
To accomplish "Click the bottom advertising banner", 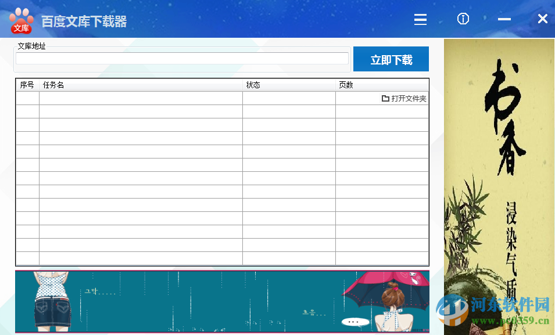I will point(222,301).
